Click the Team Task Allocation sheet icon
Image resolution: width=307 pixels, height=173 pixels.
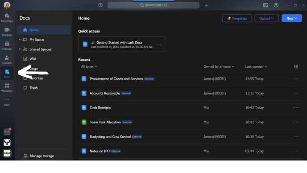[x=84, y=122]
